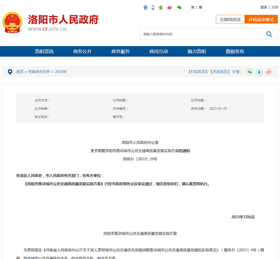This screenshot has height=259, width=280.
Task: Share article via green WeChat share icon
Action: tap(250, 72)
